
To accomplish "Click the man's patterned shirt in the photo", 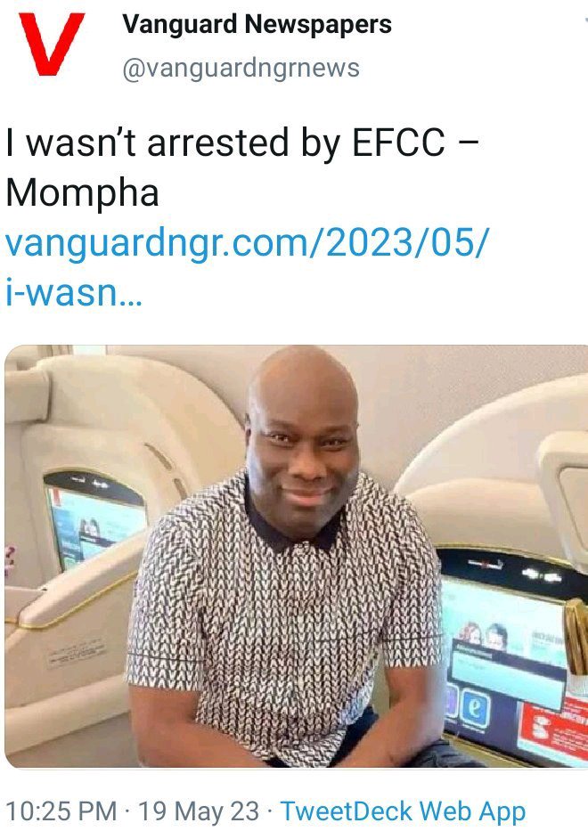I will 283,615.
